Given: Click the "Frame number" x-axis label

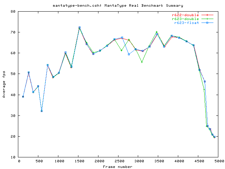Looking at the screenshot, I should [118, 167].
